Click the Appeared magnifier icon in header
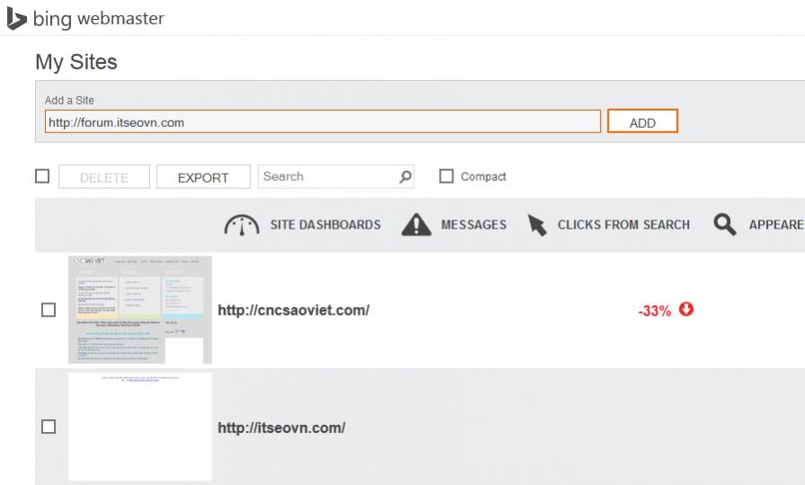This screenshot has width=805, height=485. (x=725, y=225)
